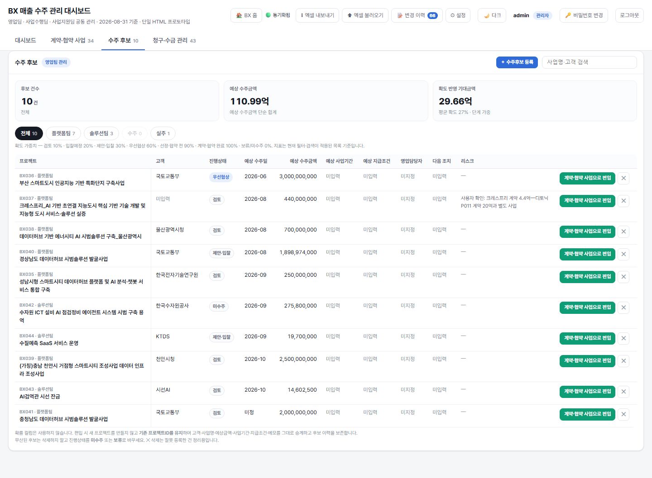The image size is (652, 478).
Task: Filter list by 플랫폼팀 7 chip
Action: click(x=63, y=133)
